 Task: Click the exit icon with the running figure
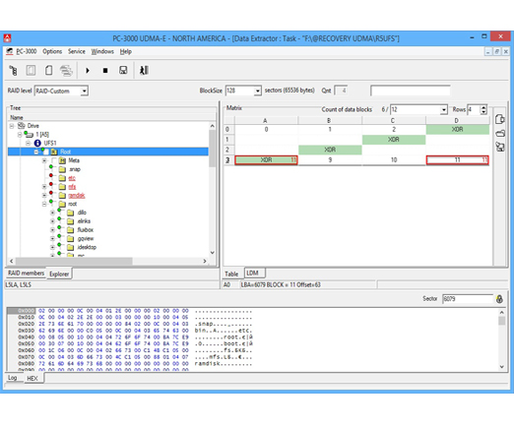tap(144, 70)
